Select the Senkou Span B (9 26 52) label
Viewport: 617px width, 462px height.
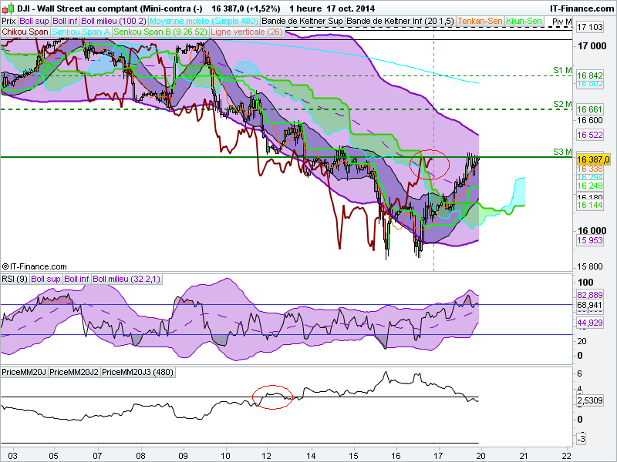point(160,32)
